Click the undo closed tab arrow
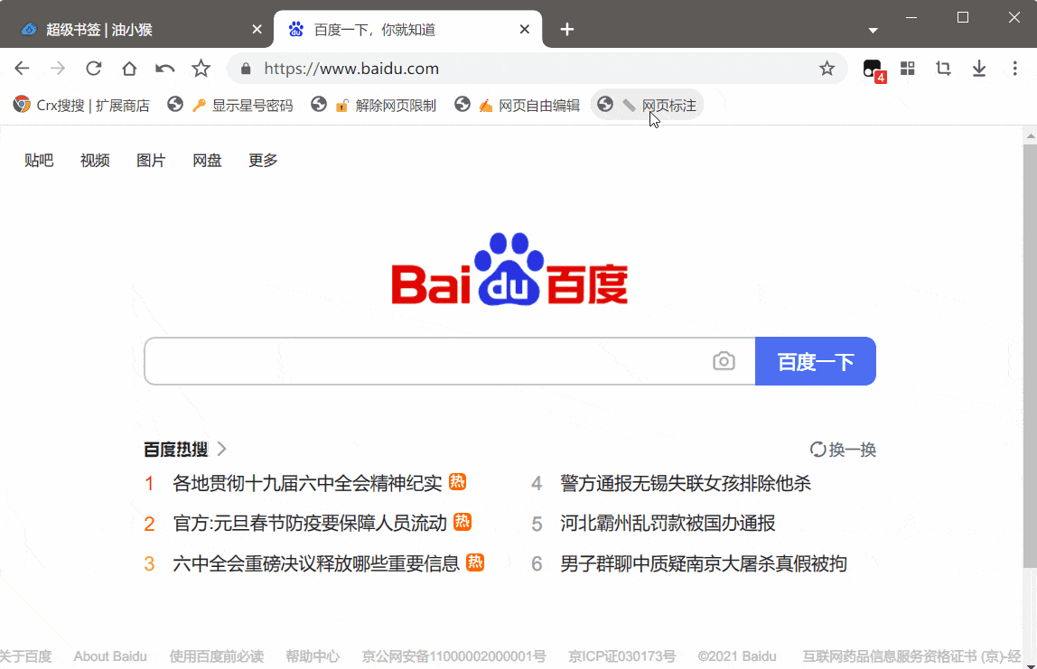1037x669 pixels. (164, 68)
